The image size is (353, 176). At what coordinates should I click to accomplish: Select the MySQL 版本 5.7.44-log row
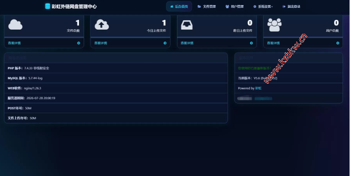(116, 78)
